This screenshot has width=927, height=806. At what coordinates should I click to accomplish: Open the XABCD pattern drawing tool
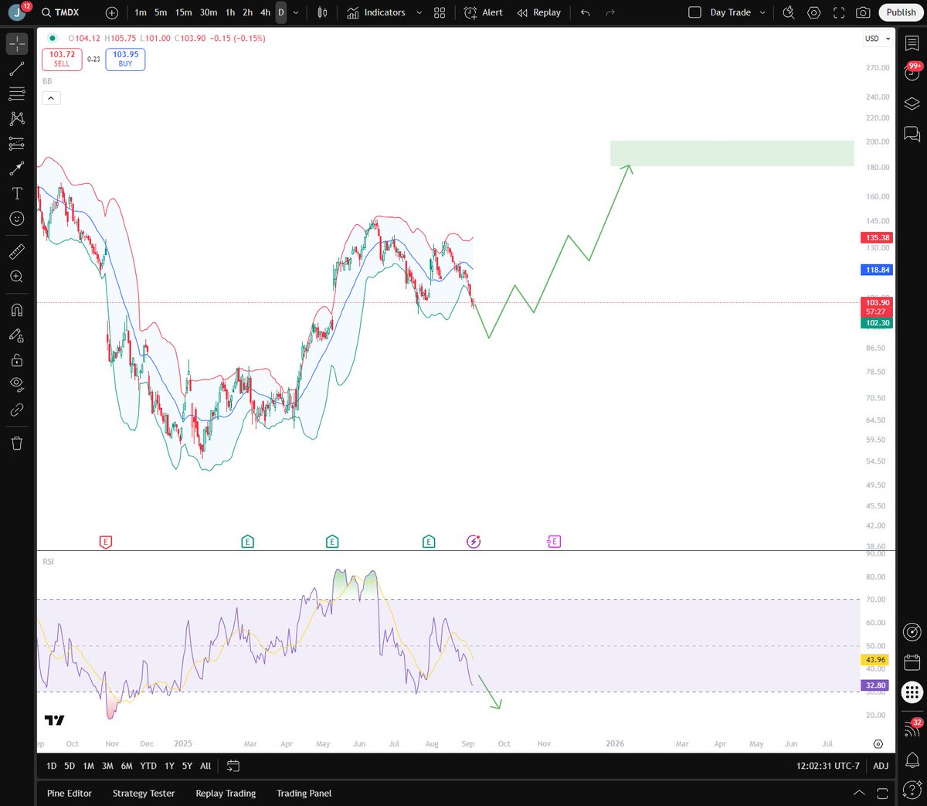pos(16,118)
